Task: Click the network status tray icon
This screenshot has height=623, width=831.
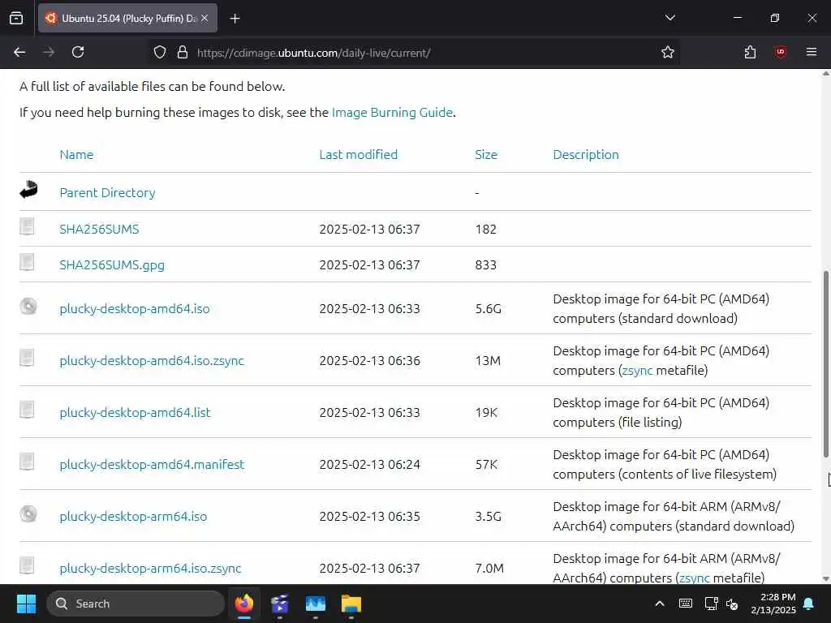Action: pos(711,604)
